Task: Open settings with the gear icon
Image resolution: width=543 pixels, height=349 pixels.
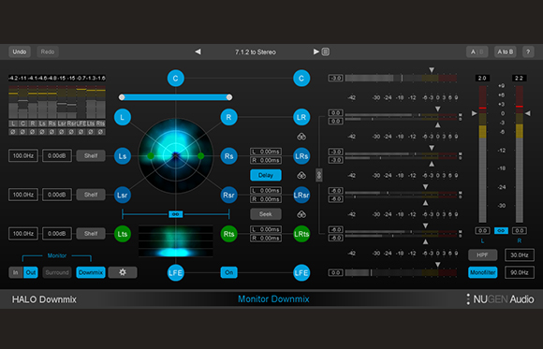Action: click(x=123, y=272)
